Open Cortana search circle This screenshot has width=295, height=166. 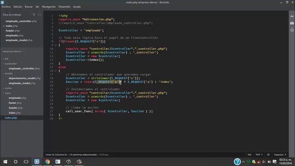coord(16,162)
